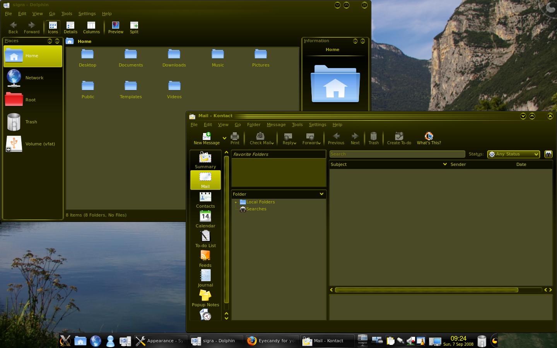Image resolution: width=557 pixels, height=348 pixels.
Task: Select the Music folder
Action: click(218, 58)
